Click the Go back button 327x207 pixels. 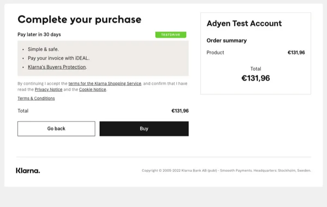[56, 128]
